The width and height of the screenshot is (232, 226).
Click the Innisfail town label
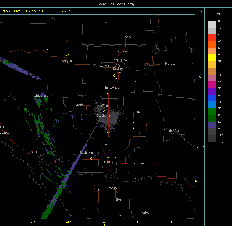(x=112, y=88)
